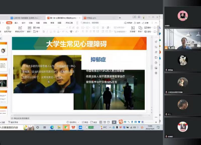
Task: Open Microsoft Edge from the taskbar
Action: pos(52,128)
